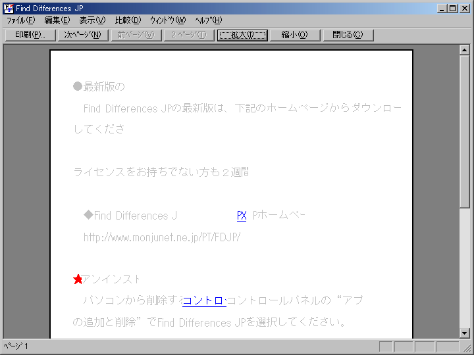The image size is (474, 355).
Task: Click the blue PX link
Action: click(x=242, y=216)
